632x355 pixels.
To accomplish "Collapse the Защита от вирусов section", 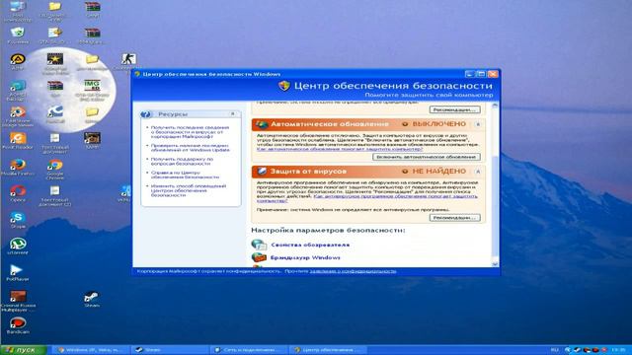I will (478, 172).
